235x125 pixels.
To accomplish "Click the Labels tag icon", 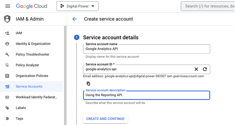I will [7, 108].
